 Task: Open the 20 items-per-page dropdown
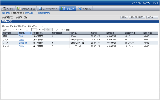59,30
